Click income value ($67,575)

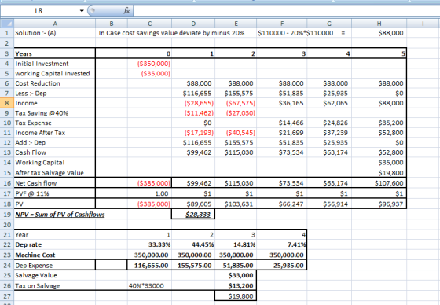click(x=240, y=103)
